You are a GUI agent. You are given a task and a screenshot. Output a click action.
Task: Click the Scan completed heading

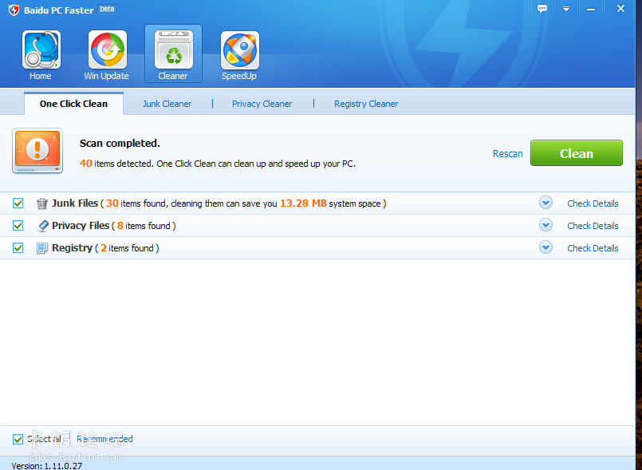[x=120, y=143]
